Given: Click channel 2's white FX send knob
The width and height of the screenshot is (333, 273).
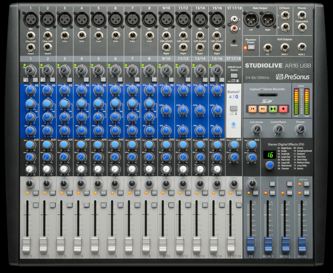Looking at the screenshot, I should coord(47,169).
